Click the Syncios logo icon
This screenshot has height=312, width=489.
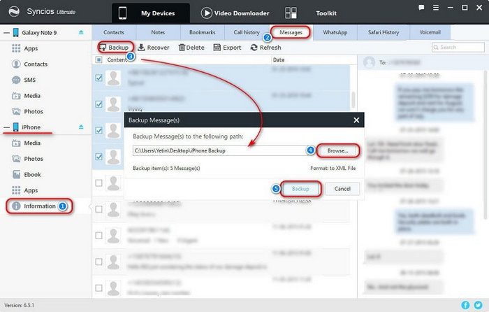[x=14, y=12]
